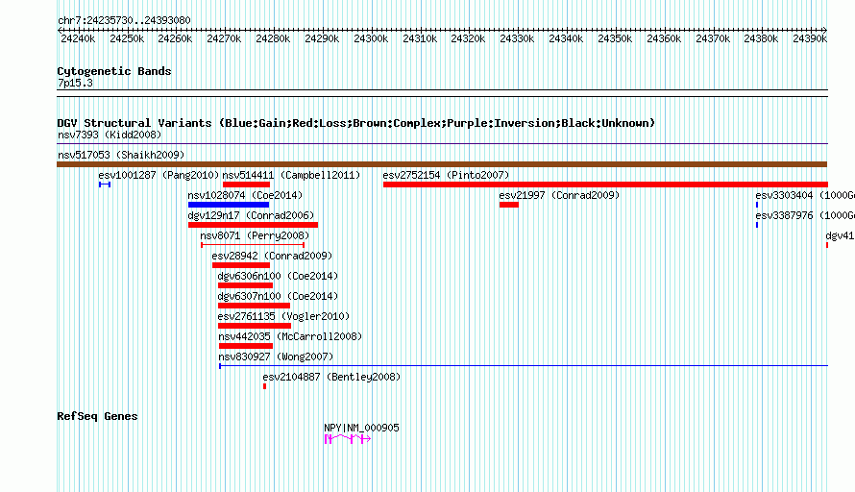Click the red dgv6307n100 loss bar

pos(255,306)
